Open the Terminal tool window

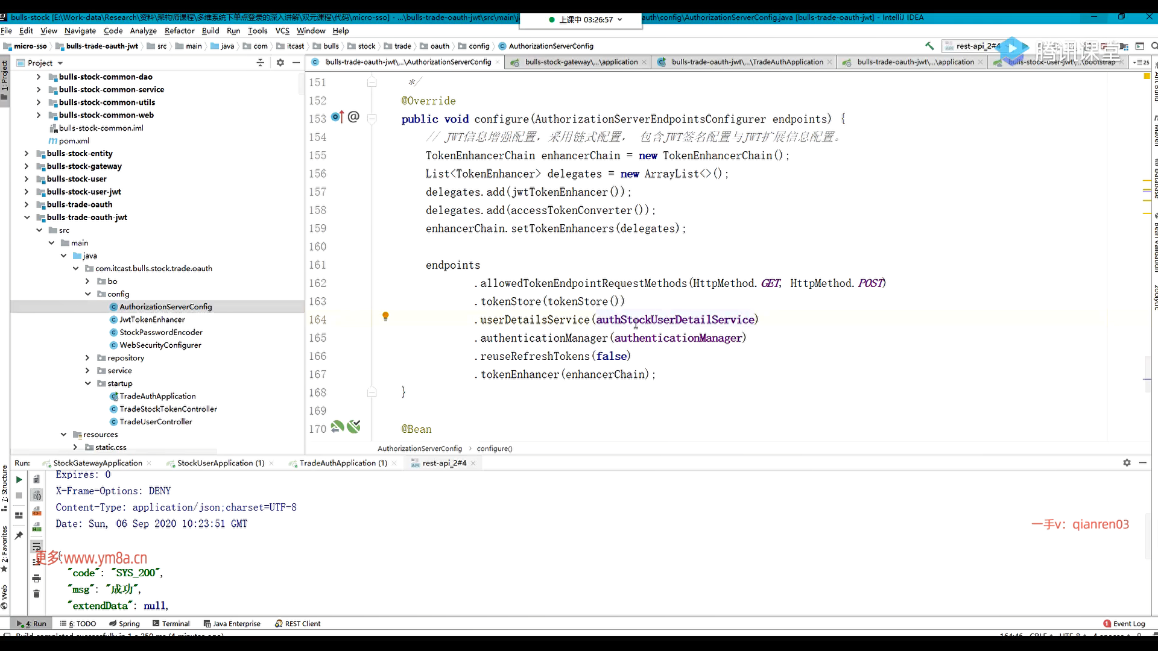(171, 624)
